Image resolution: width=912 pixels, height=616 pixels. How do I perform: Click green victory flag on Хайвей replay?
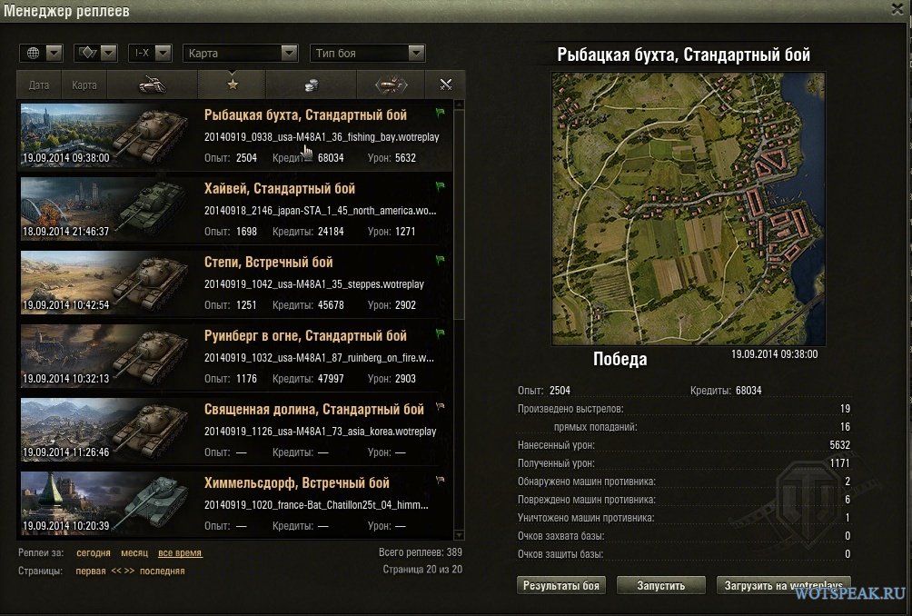coord(441,187)
